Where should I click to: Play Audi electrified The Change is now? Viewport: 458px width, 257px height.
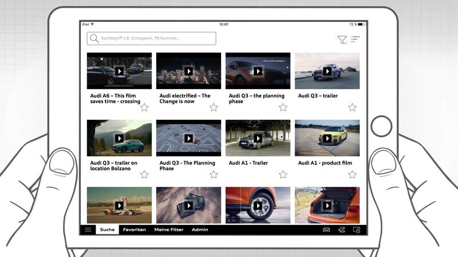tap(189, 71)
